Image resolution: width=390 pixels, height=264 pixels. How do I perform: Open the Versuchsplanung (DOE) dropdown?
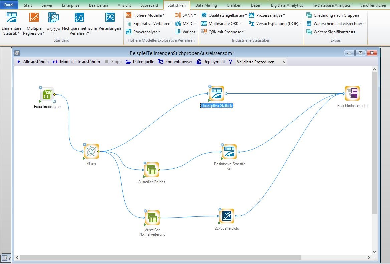pos(275,23)
